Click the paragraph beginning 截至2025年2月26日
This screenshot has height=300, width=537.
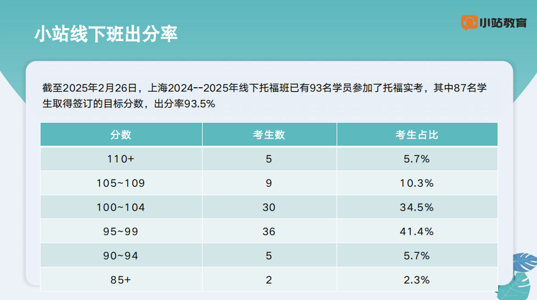[x=265, y=96]
